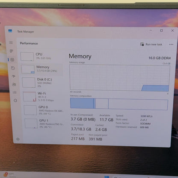Viewport: 178px width, 178px height.
Task: Select the CPU performance item
Action: (42, 56)
